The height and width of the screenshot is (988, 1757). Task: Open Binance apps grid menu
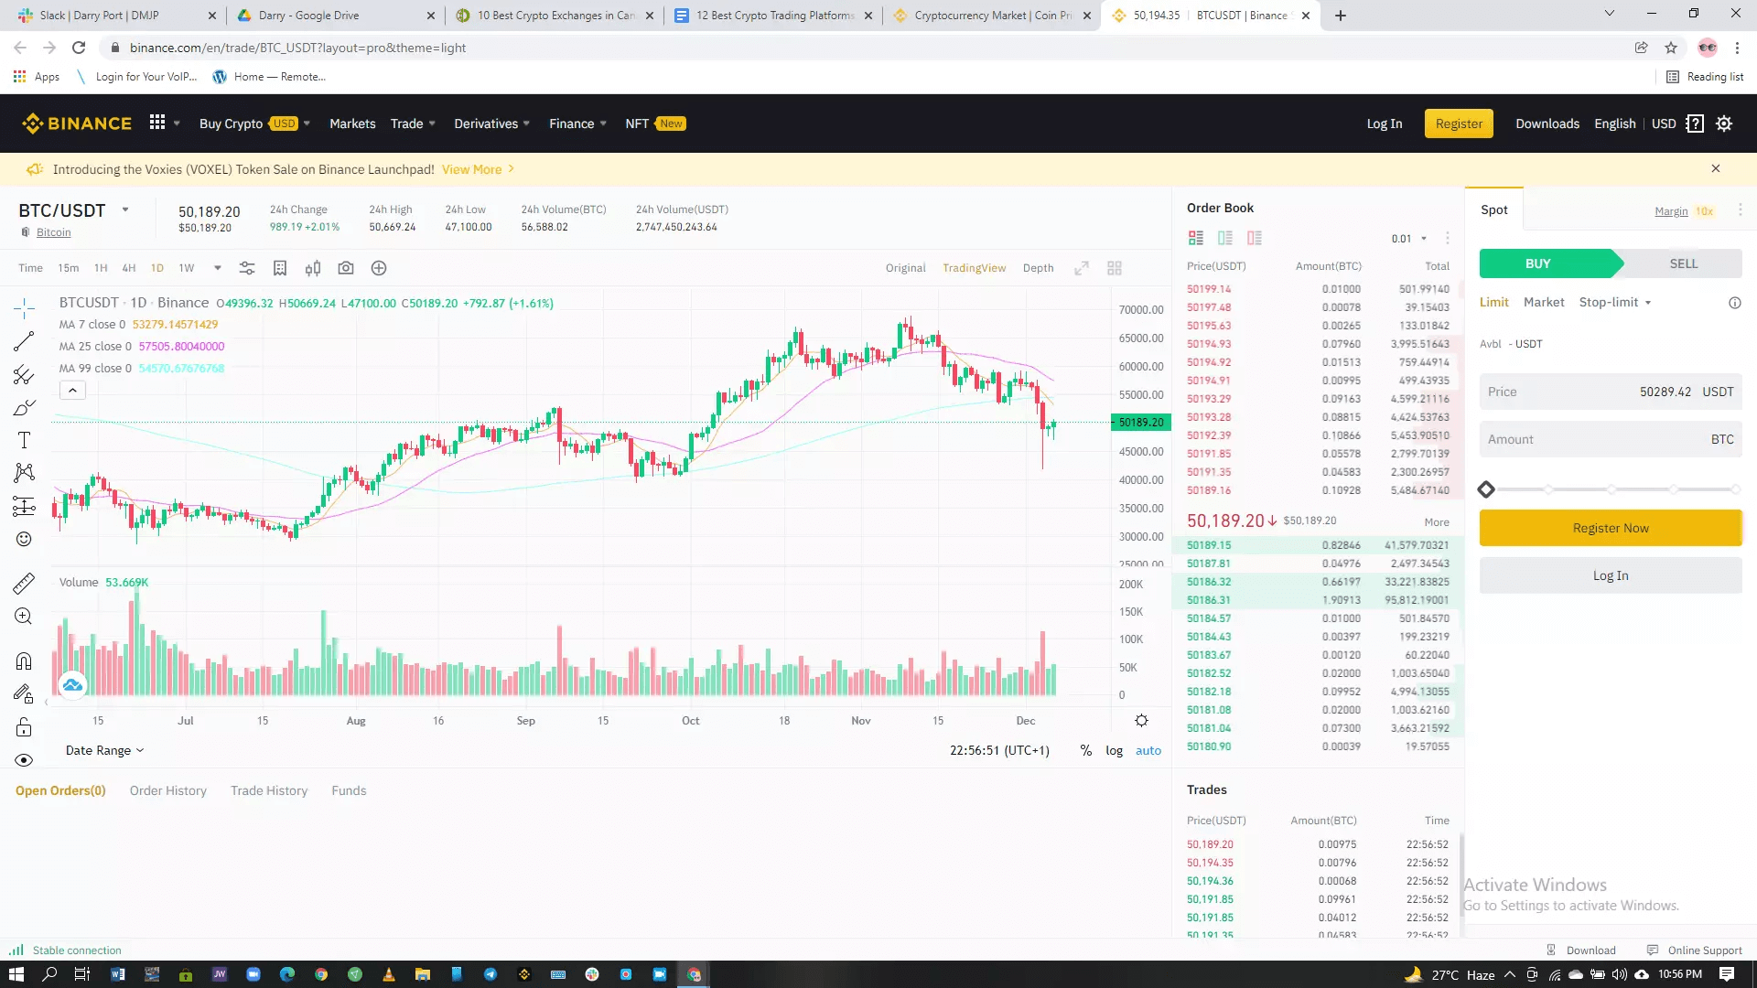[157, 123]
